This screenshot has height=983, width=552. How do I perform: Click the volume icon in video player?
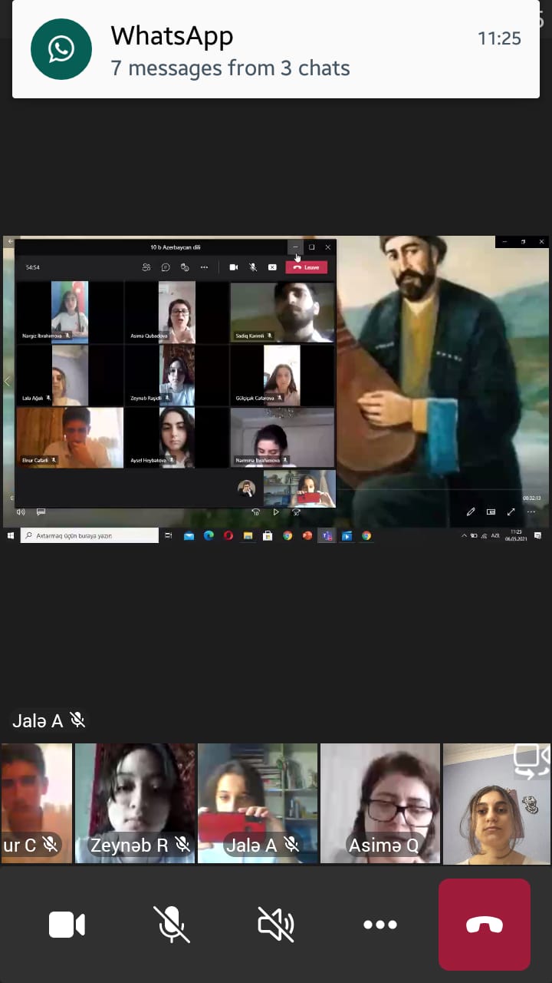(x=21, y=512)
